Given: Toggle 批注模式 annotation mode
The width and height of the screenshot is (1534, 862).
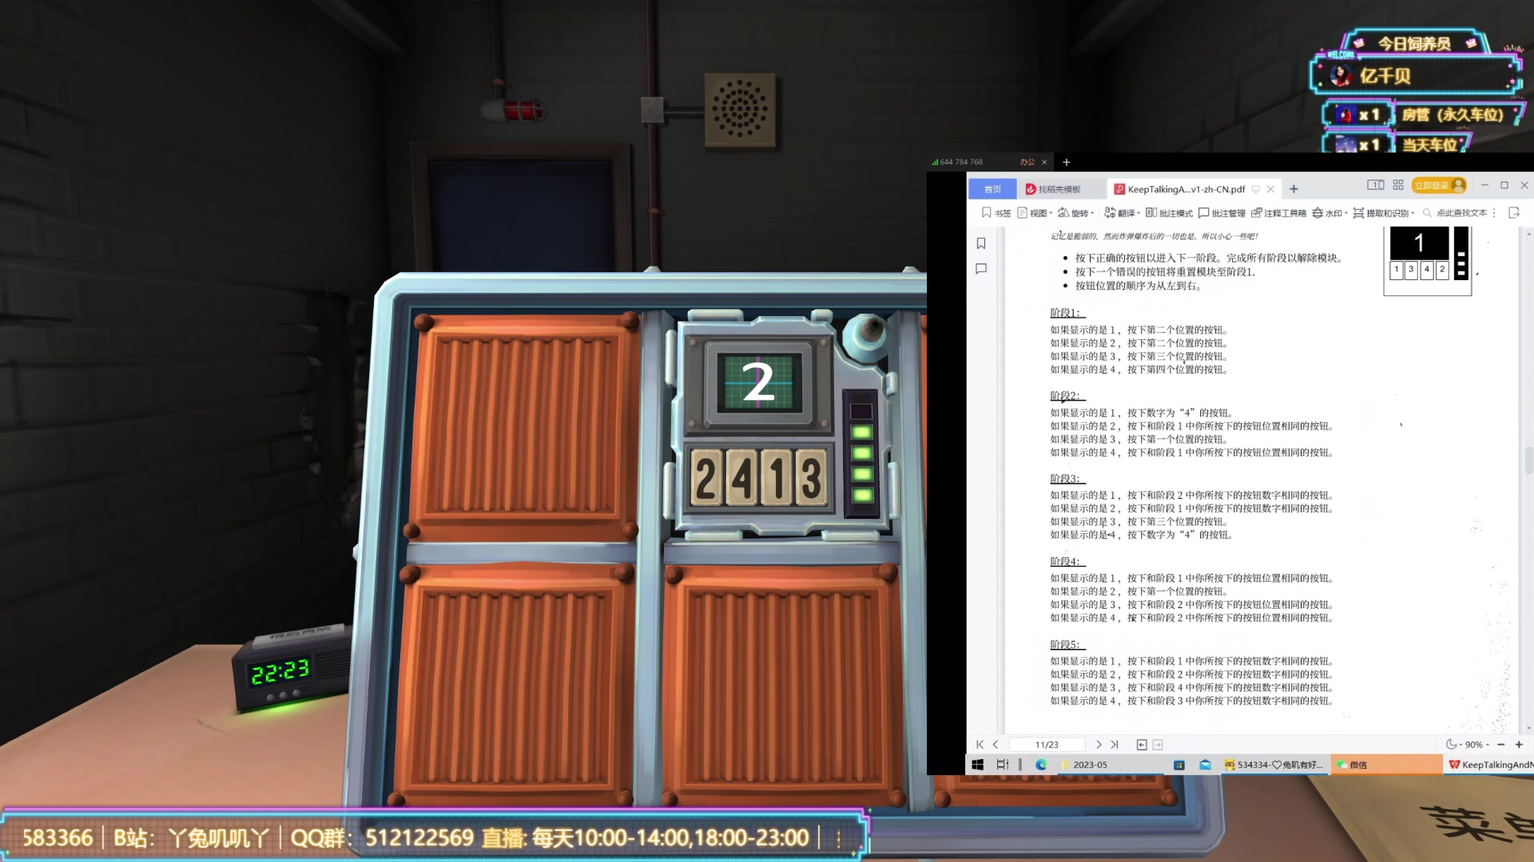Looking at the screenshot, I should [x=1169, y=213].
